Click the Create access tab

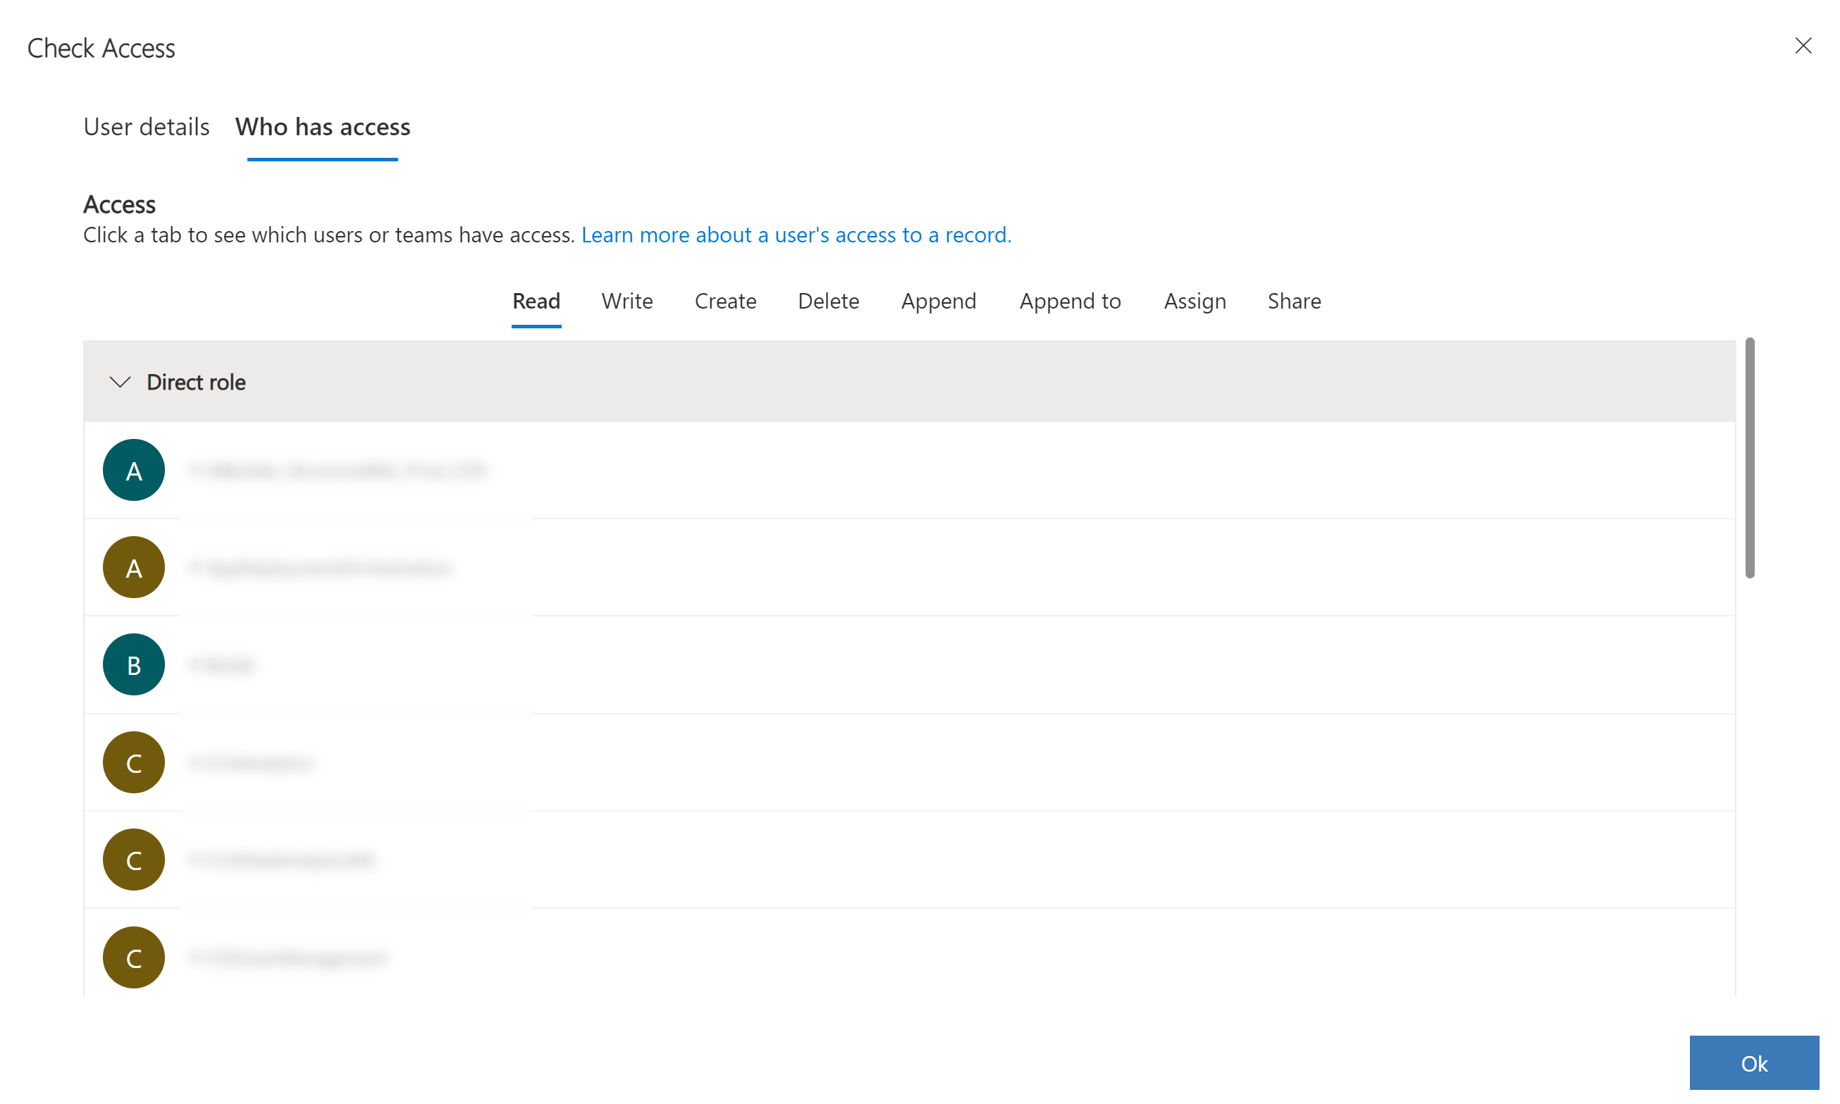tap(725, 299)
